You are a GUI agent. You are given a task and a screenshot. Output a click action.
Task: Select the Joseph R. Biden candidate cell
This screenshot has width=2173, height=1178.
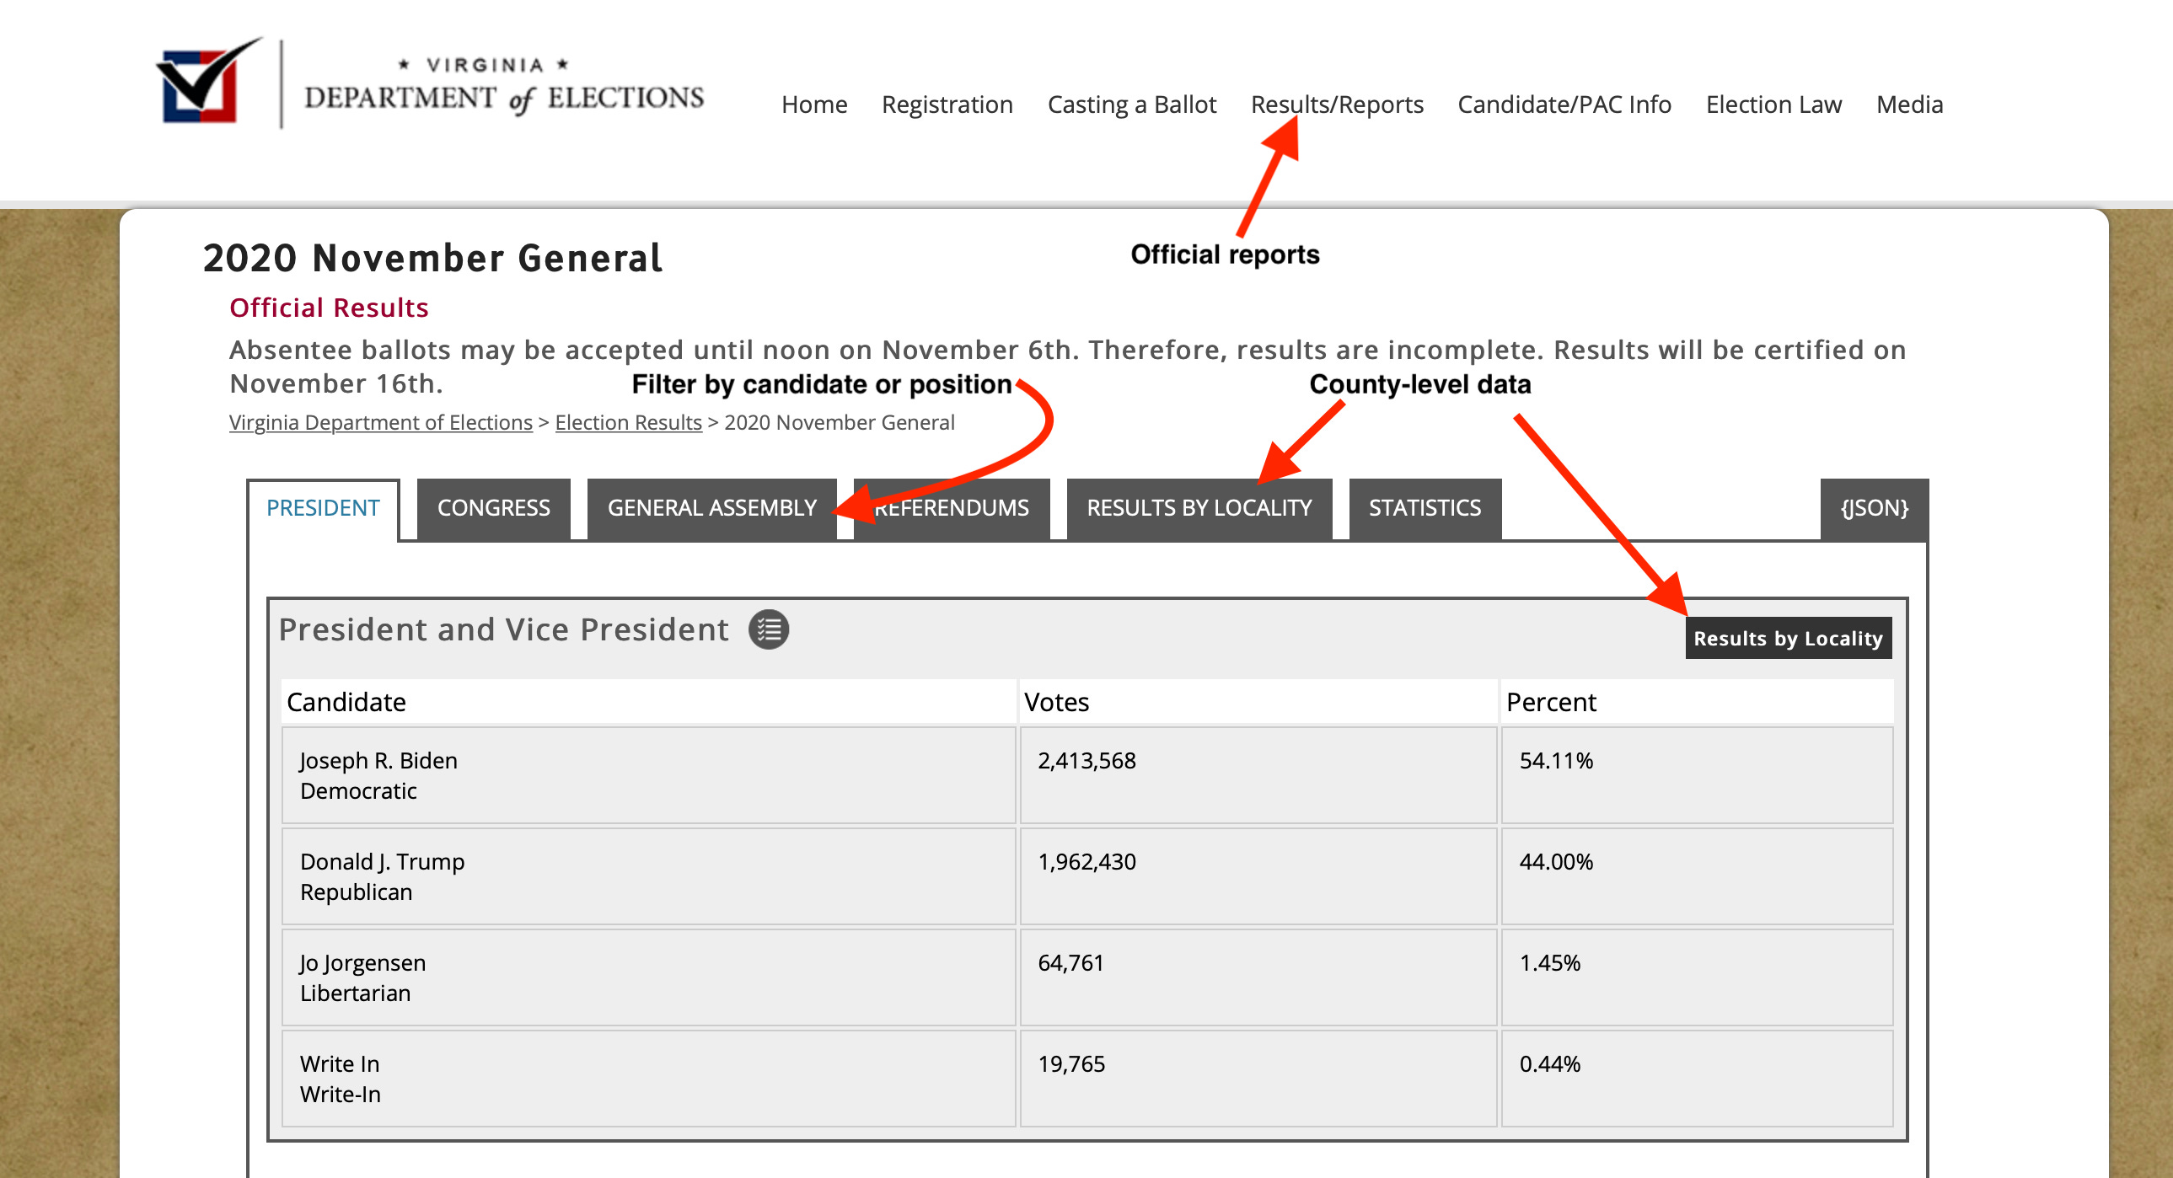(648, 775)
